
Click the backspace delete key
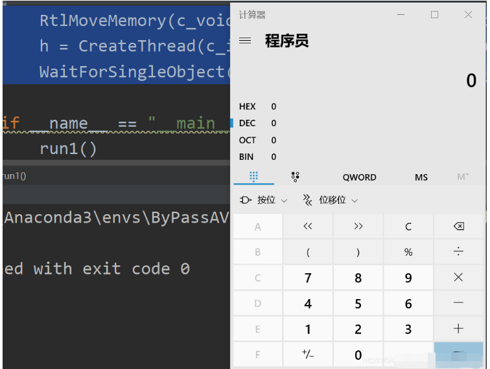(458, 227)
